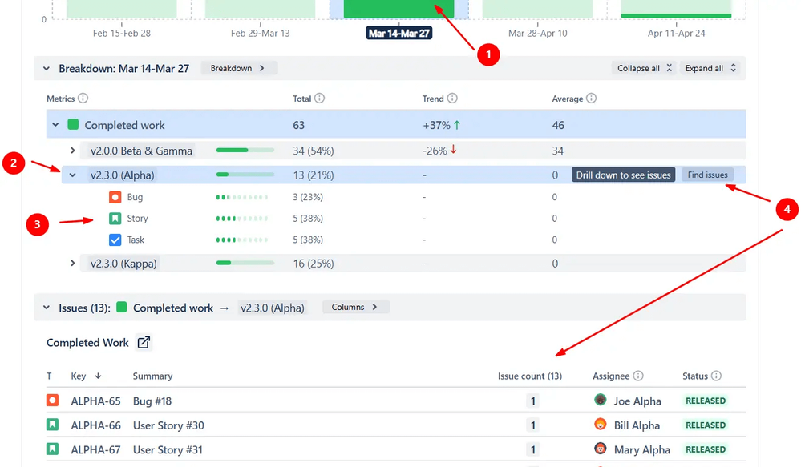Click the Summary column header

[152, 376]
